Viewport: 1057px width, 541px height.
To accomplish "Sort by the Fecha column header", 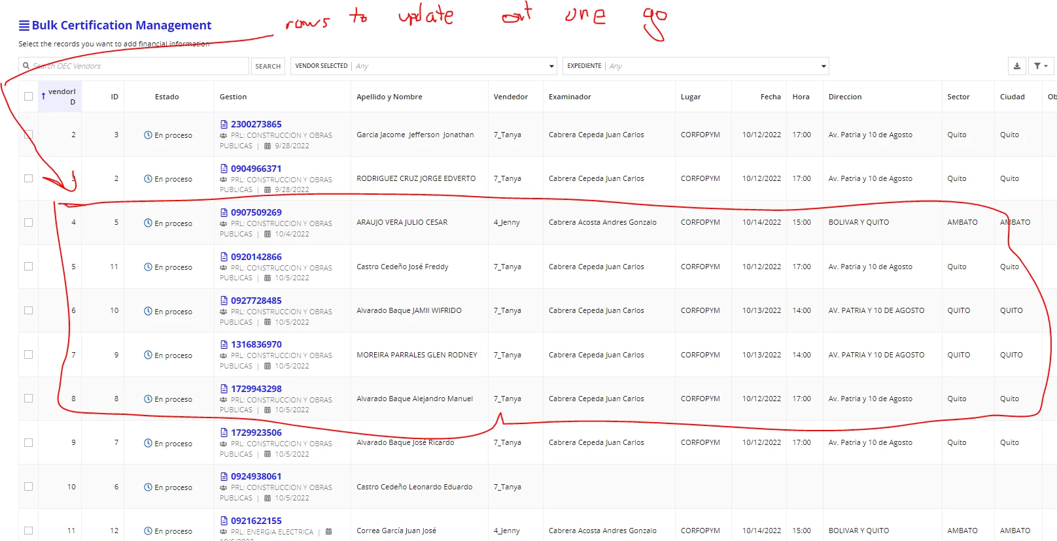I will (x=771, y=97).
